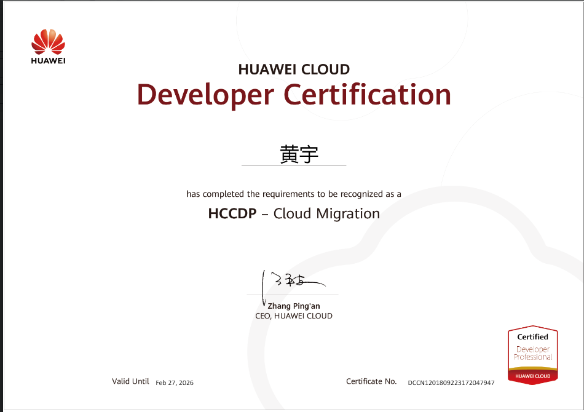This screenshot has width=584, height=412.
Task: Click the name 'Zhang Ping'an'
Action: 294,306
